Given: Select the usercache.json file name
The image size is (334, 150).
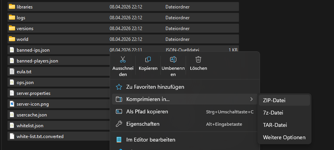Looking at the screenshot, I should [32, 115].
